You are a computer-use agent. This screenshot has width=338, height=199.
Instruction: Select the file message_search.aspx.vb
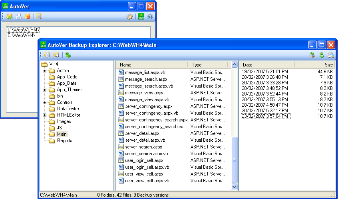[x=149, y=86]
